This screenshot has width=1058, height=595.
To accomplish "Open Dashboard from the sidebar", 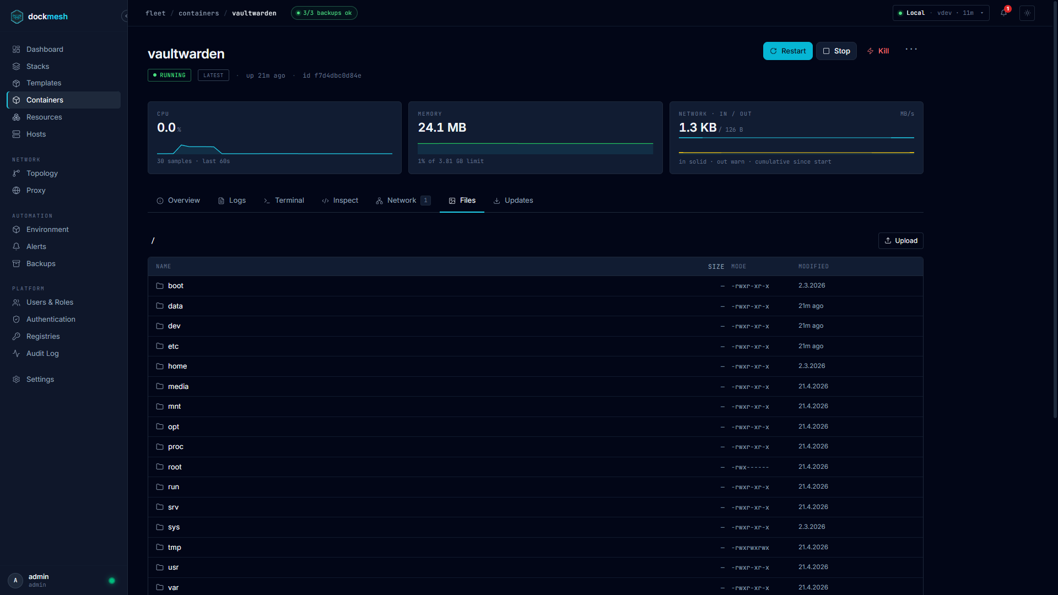I will 63,49.
